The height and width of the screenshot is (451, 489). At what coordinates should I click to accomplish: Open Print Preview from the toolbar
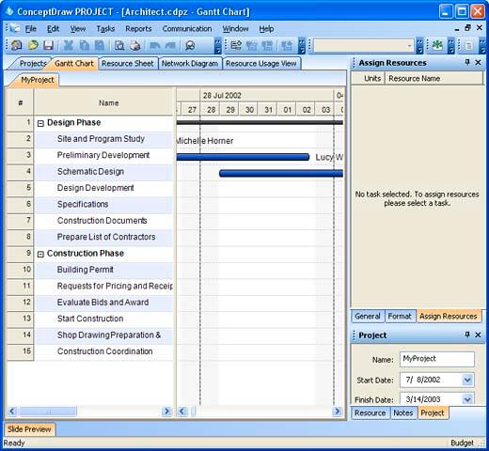119,45
